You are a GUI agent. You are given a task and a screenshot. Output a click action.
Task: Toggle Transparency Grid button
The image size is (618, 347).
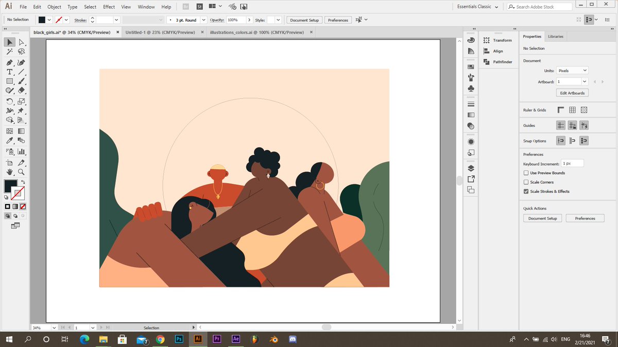click(584, 109)
